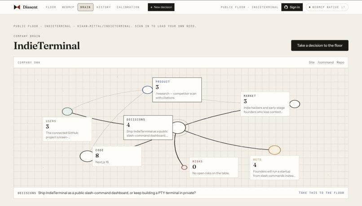
Task: Click Take a decision to the floor
Action: (x=320, y=45)
